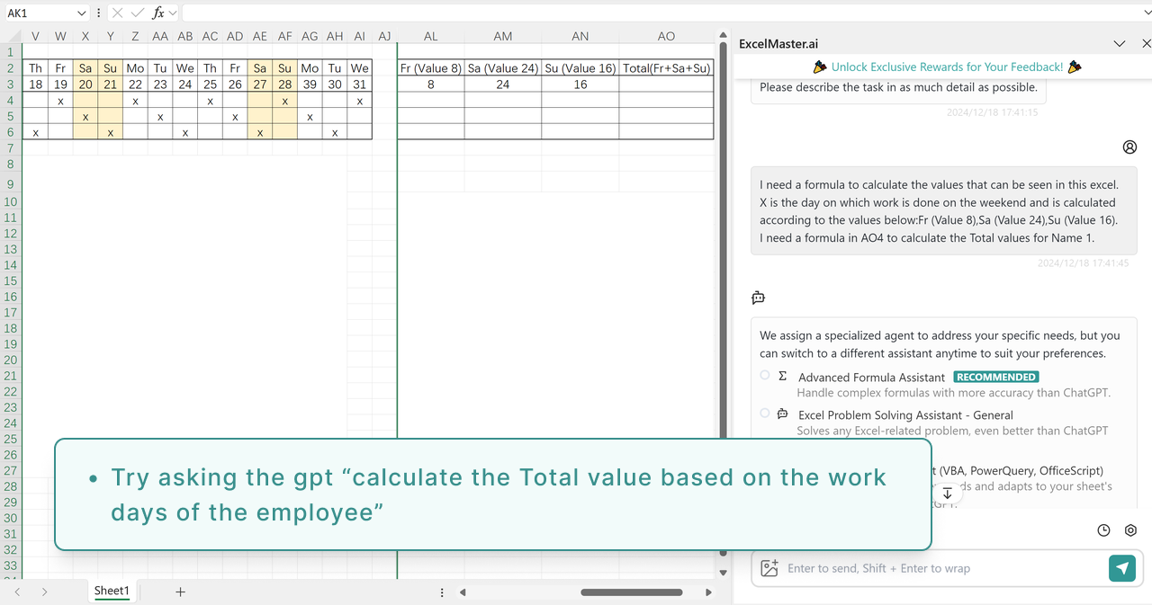Open chat history with the clock icon
This screenshot has width=1152, height=605.
click(1103, 530)
